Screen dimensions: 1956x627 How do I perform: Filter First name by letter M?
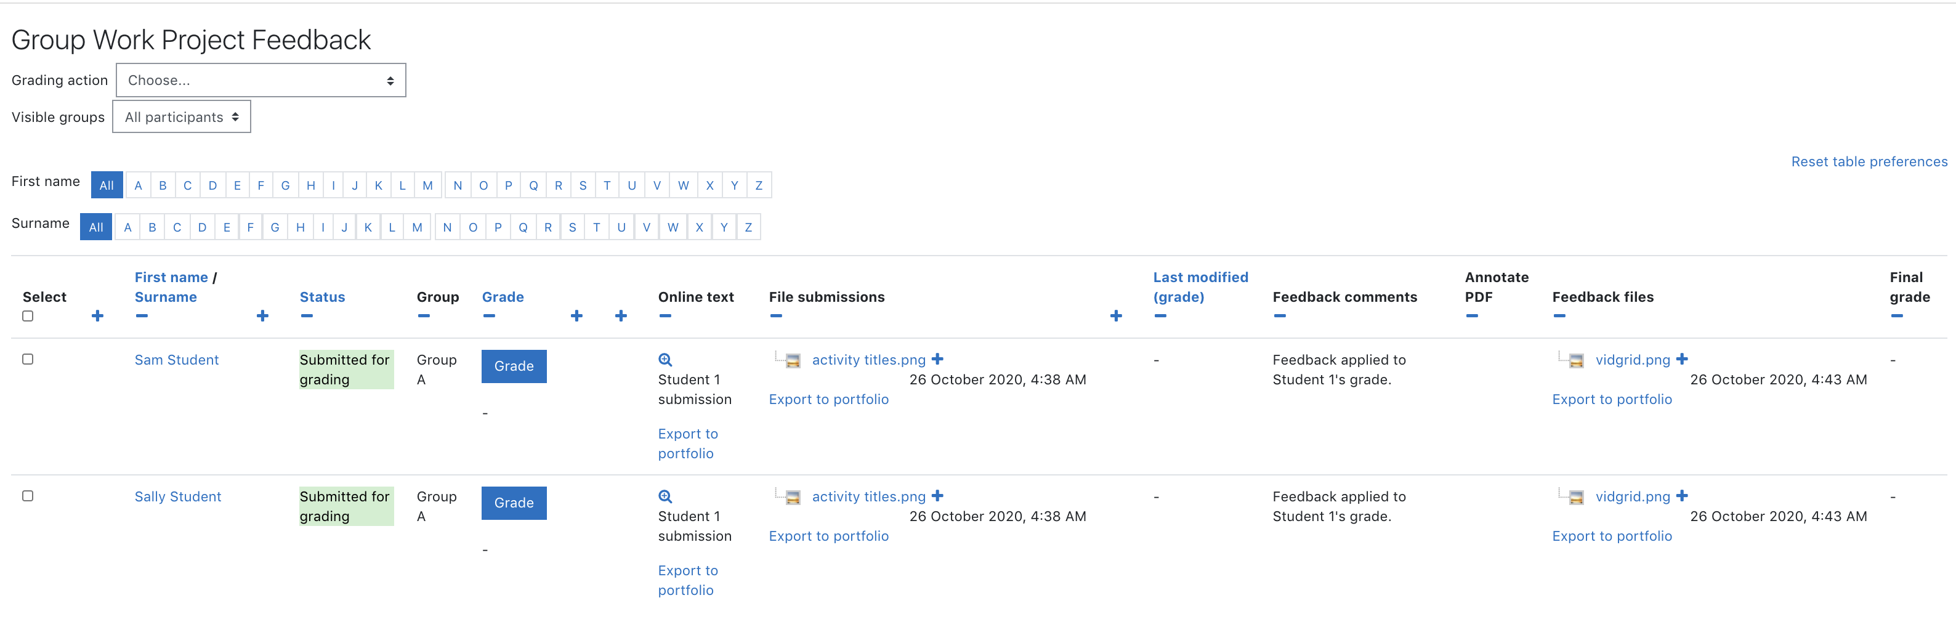click(x=427, y=185)
